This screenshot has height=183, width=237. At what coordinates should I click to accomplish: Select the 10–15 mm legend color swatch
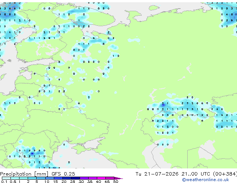point(50,178)
